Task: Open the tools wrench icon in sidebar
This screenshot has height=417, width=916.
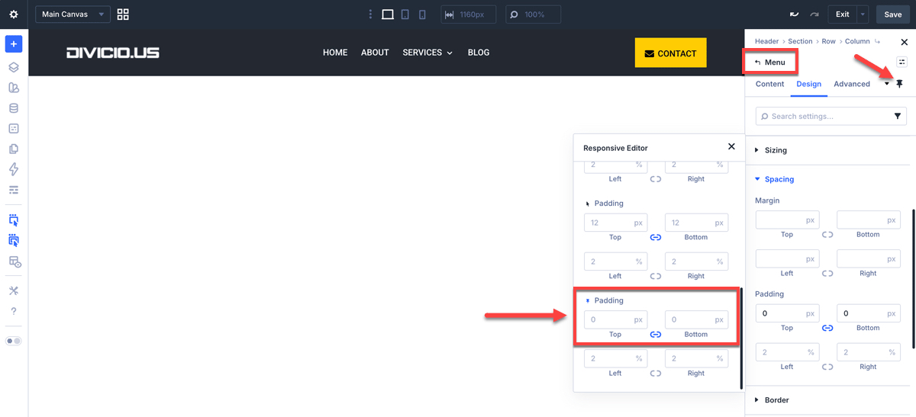Action: [14, 290]
